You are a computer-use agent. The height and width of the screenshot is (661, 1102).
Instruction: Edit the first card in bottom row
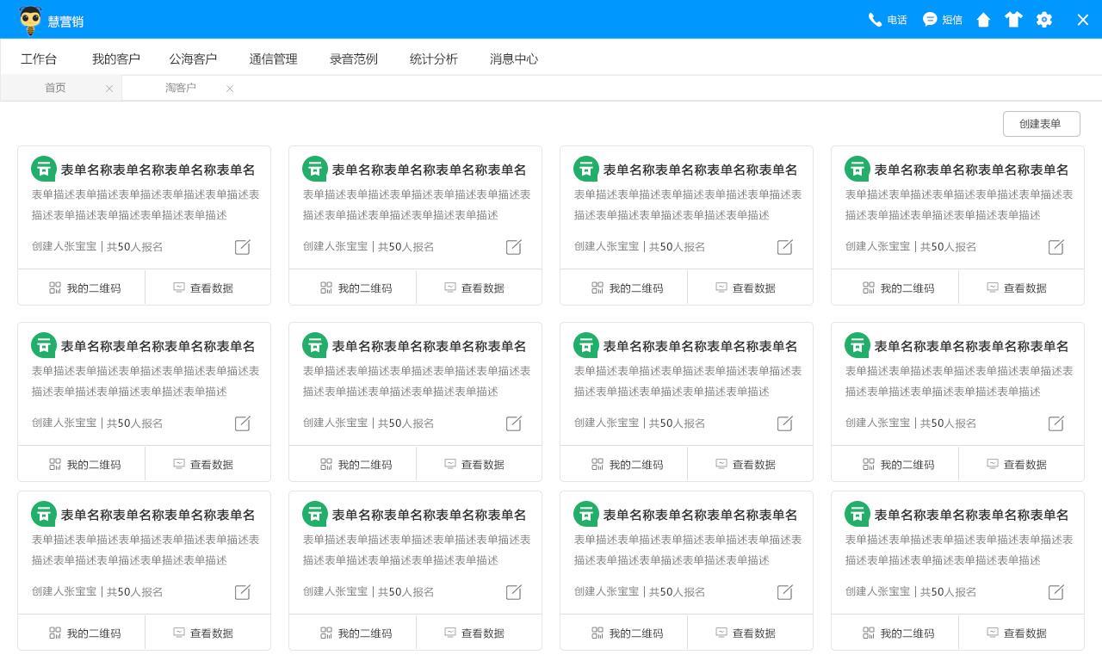[243, 592]
